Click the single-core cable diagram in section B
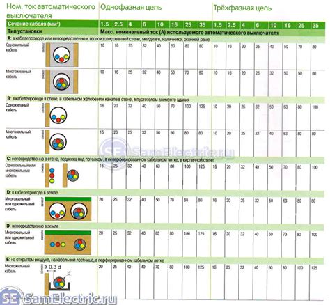Viewport: 330px width, 305px height. [56, 115]
